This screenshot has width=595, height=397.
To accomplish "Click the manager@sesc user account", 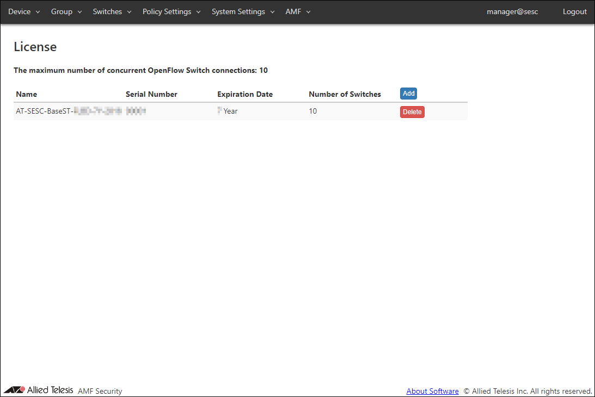I will (x=512, y=11).
